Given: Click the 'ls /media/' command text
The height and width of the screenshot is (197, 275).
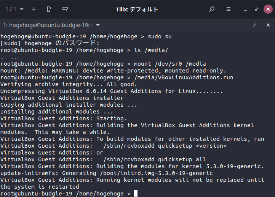Looking at the screenshot, I should point(151,50).
